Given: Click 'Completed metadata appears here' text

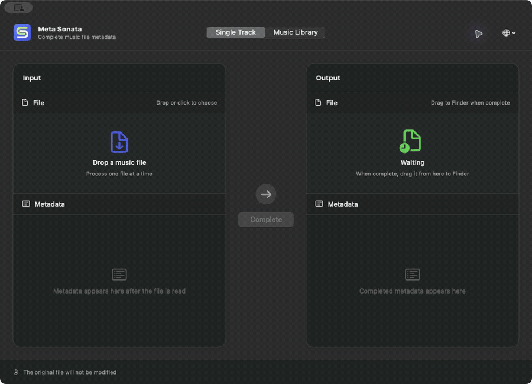Looking at the screenshot, I should (x=413, y=291).
